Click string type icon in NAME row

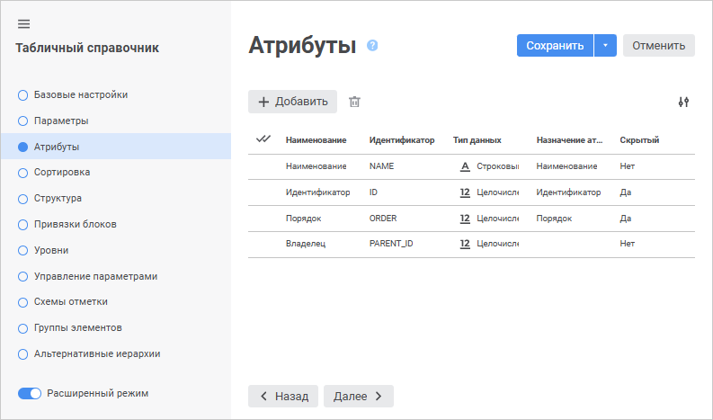point(465,166)
